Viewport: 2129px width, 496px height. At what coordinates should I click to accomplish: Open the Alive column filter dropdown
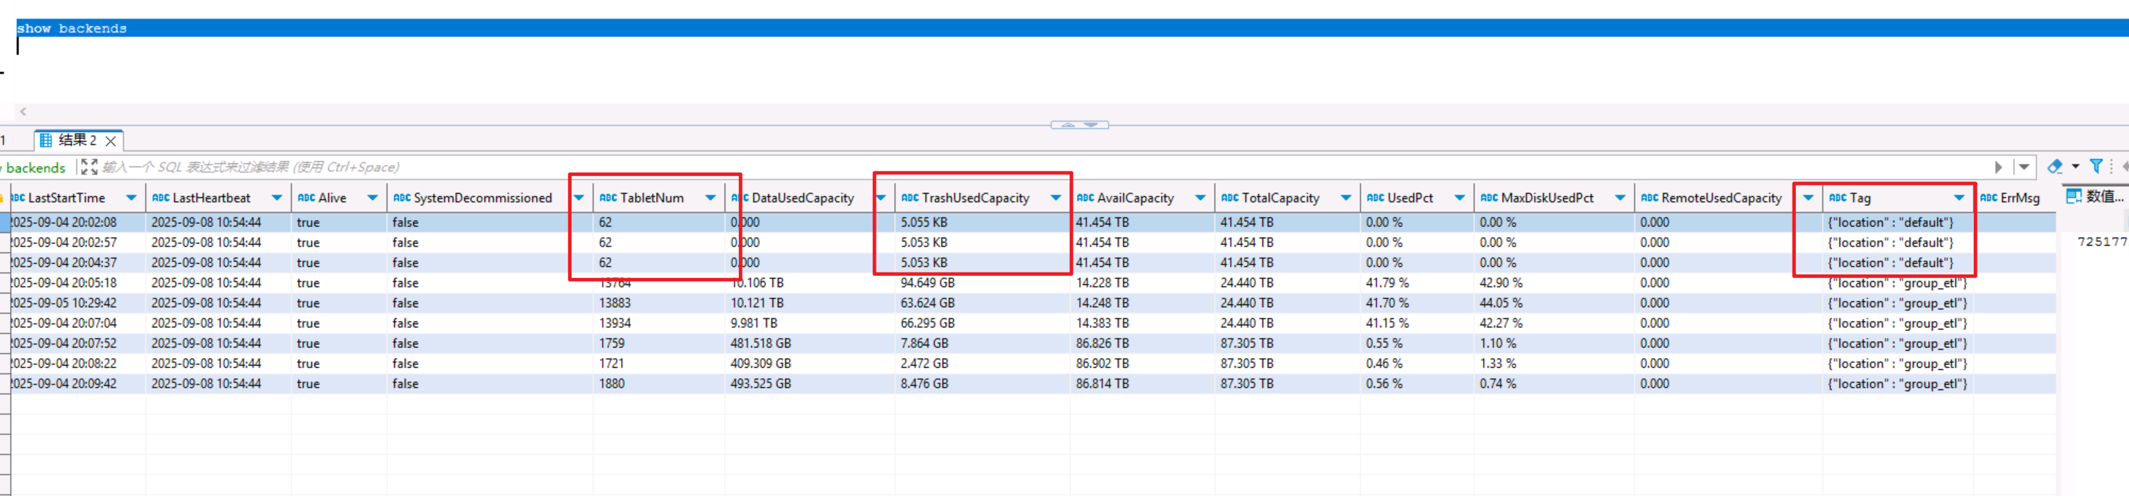(x=373, y=198)
